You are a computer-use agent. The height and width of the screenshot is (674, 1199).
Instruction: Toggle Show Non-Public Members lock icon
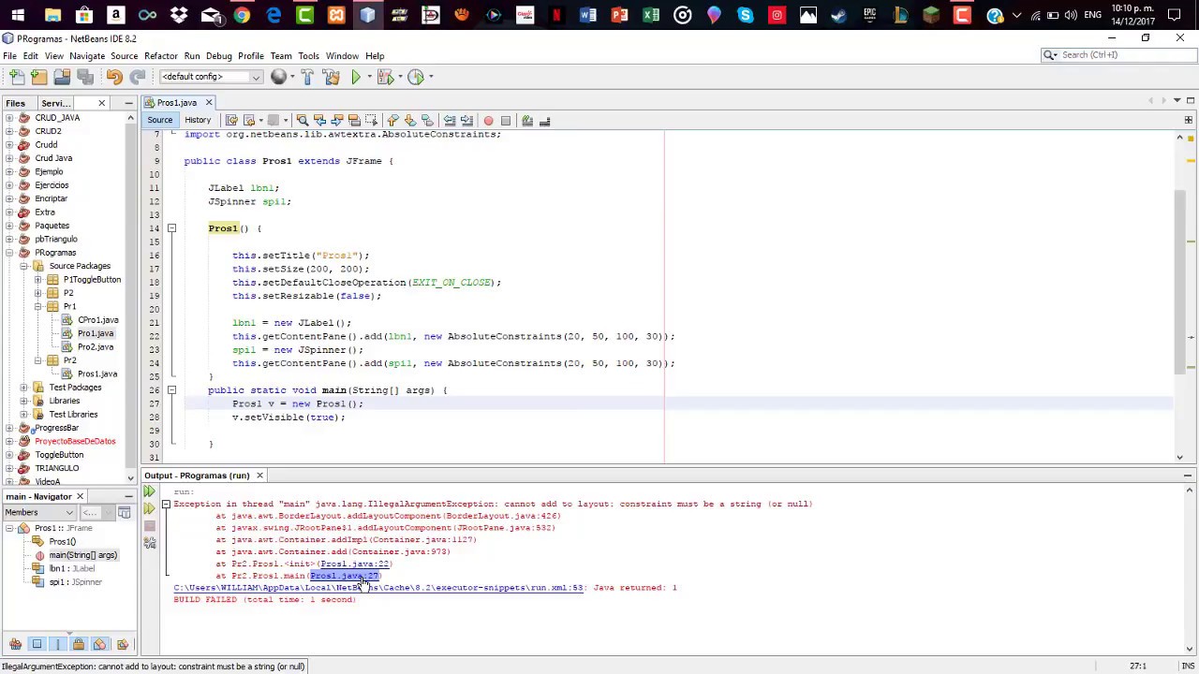point(79,644)
